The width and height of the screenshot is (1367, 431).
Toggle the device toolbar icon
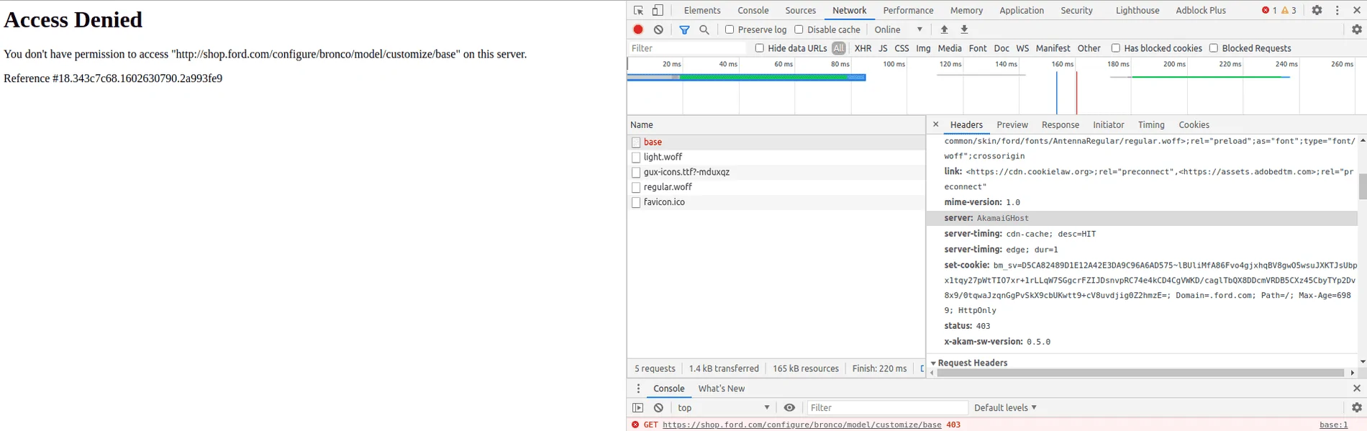click(x=658, y=10)
